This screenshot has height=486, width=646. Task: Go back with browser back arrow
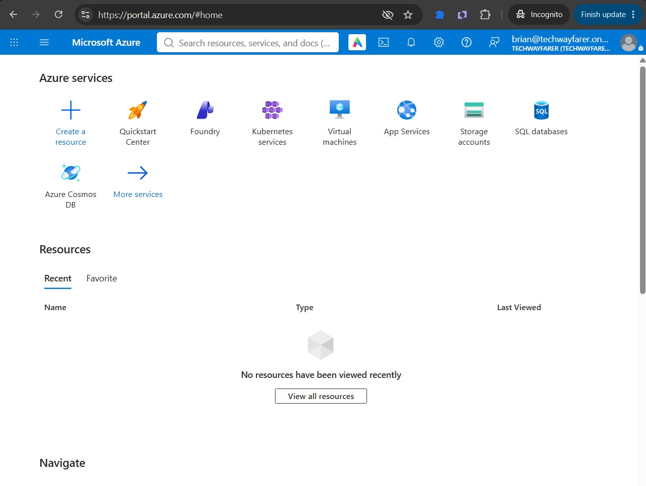[14, 15]
